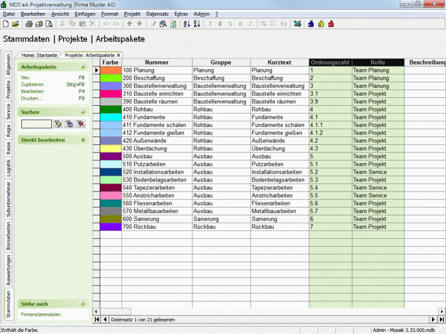Image resolution: width=446 pixels, height=334 pixels.
Task: Expand the Direkt bearbeiten section
Action: [83, 140]
